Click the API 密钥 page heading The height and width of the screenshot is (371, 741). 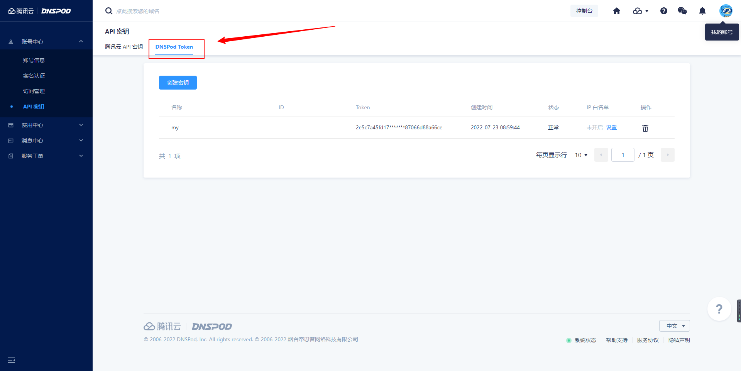pos(117,31)
